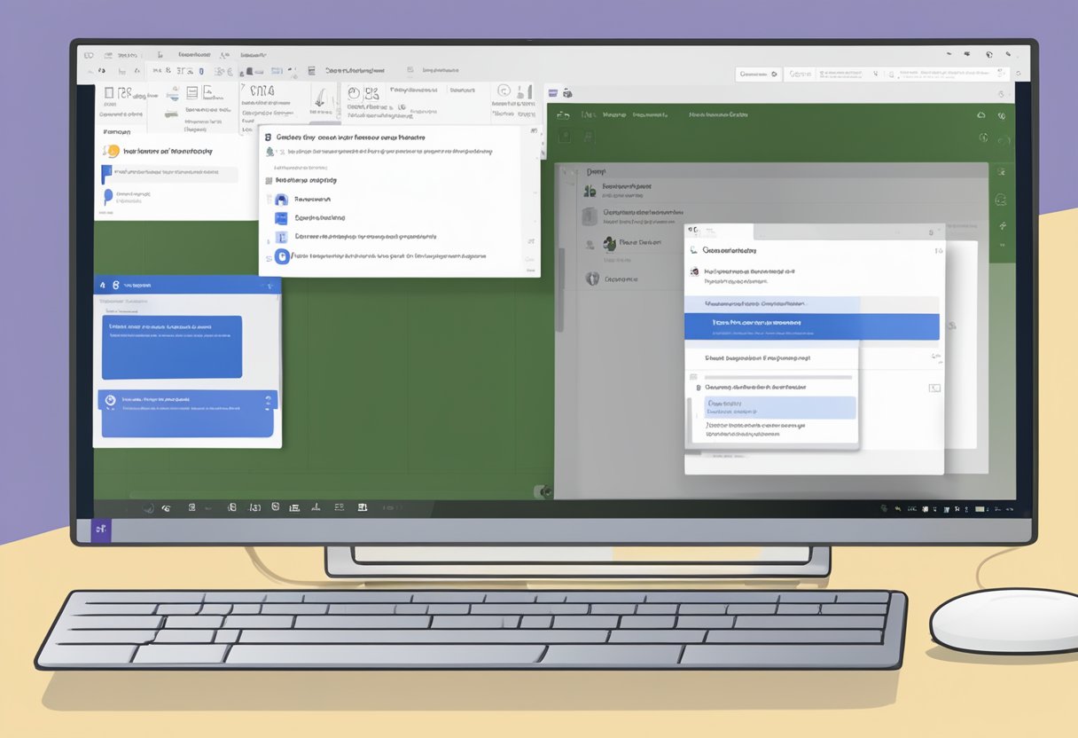Open the first dropdown box in the top-right toolbar

click(x=758, y=75)
